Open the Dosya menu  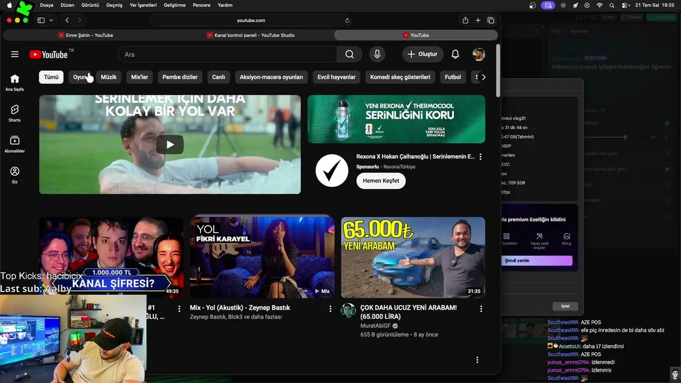(x=46, y=5)
